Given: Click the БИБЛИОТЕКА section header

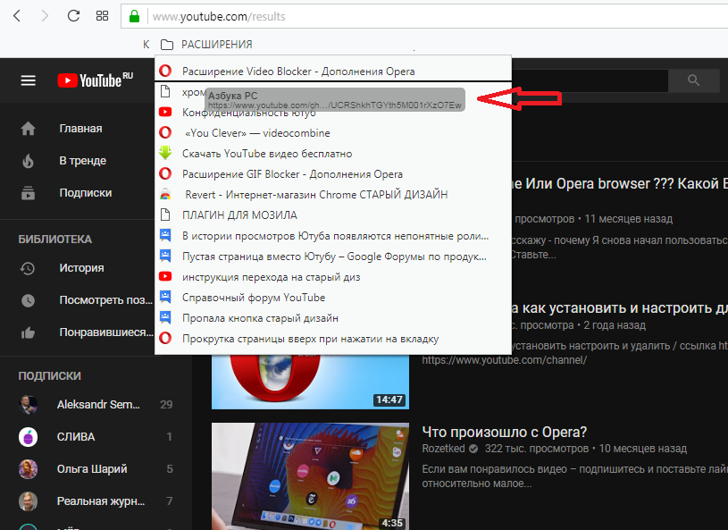Looking at the screenshot, I should pyautogui.click(x=55, y=240).
